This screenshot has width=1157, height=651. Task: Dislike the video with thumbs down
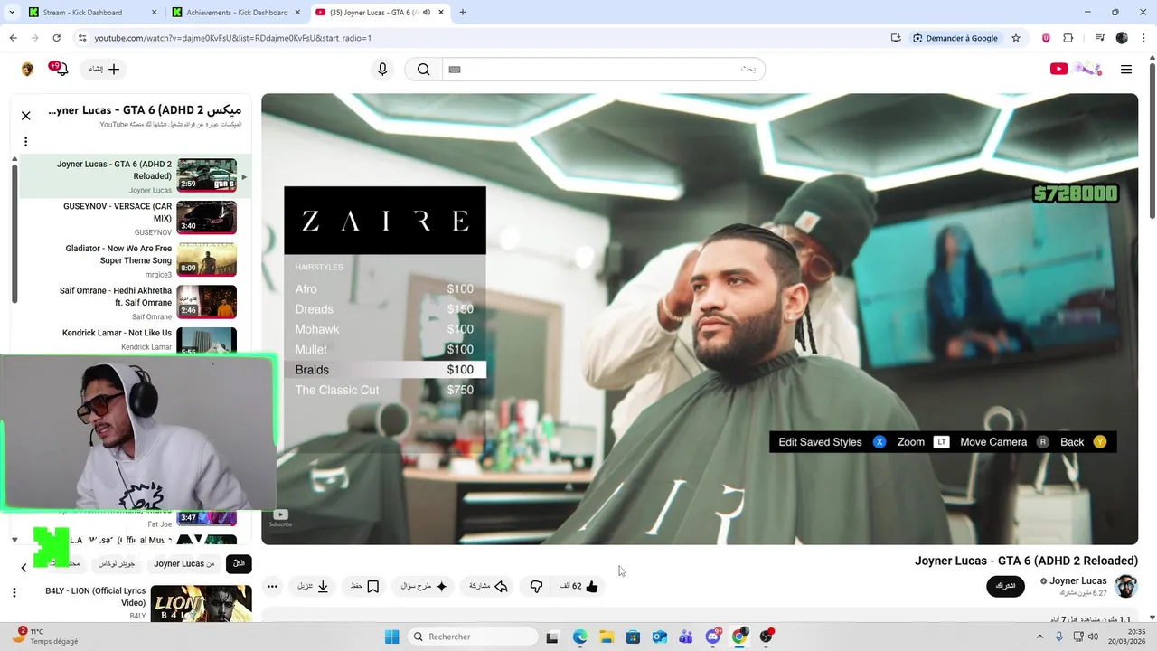point(536,586)
